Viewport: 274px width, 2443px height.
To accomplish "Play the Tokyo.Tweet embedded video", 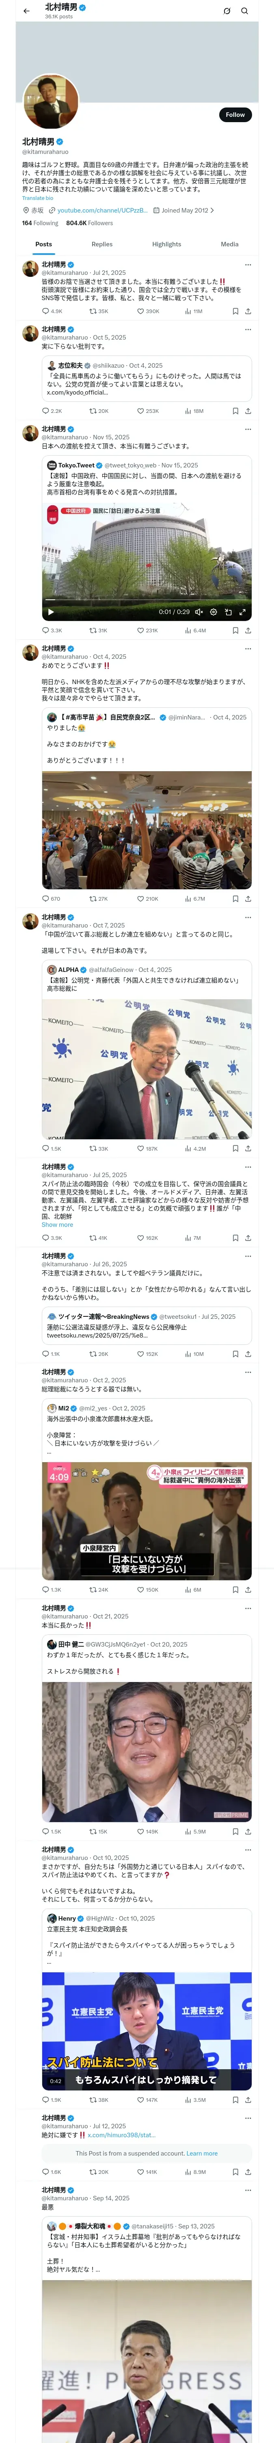I will [51, 612].
